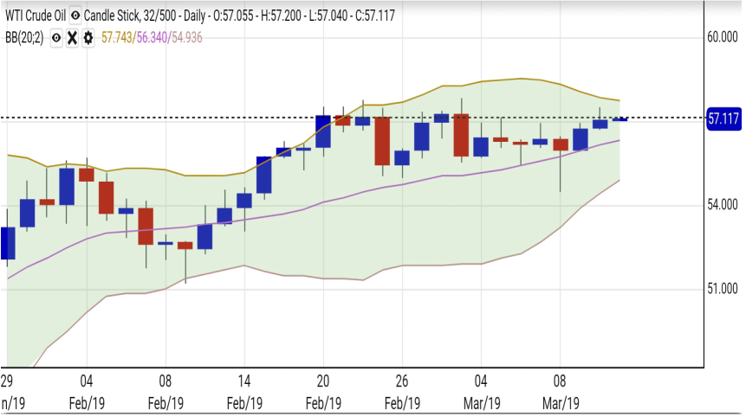The image size is (746, 416).
Task: Select the upper band value 57.743
Action: pos(117,38)
